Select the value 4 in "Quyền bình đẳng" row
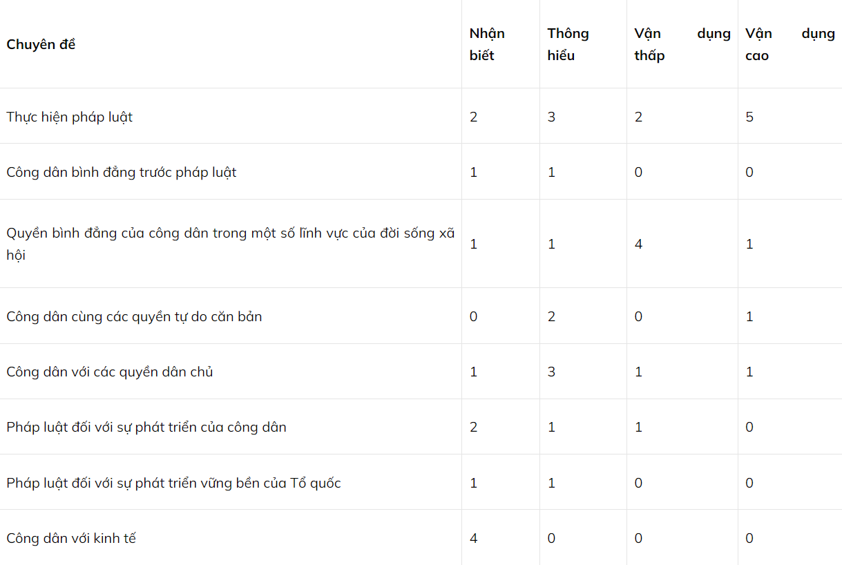 [638, 244]
